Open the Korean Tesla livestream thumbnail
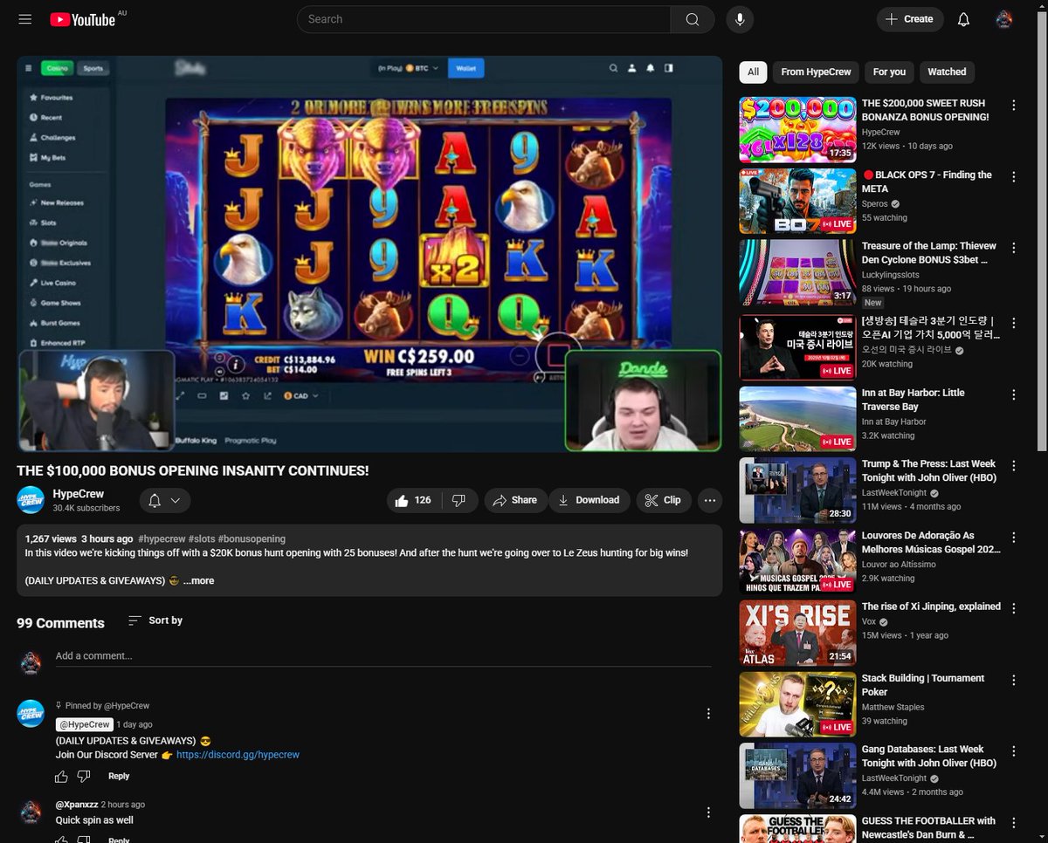Image resolution: width=1048 pixels, height=843 pixels. pyautogui.click(x=797, y=347)
